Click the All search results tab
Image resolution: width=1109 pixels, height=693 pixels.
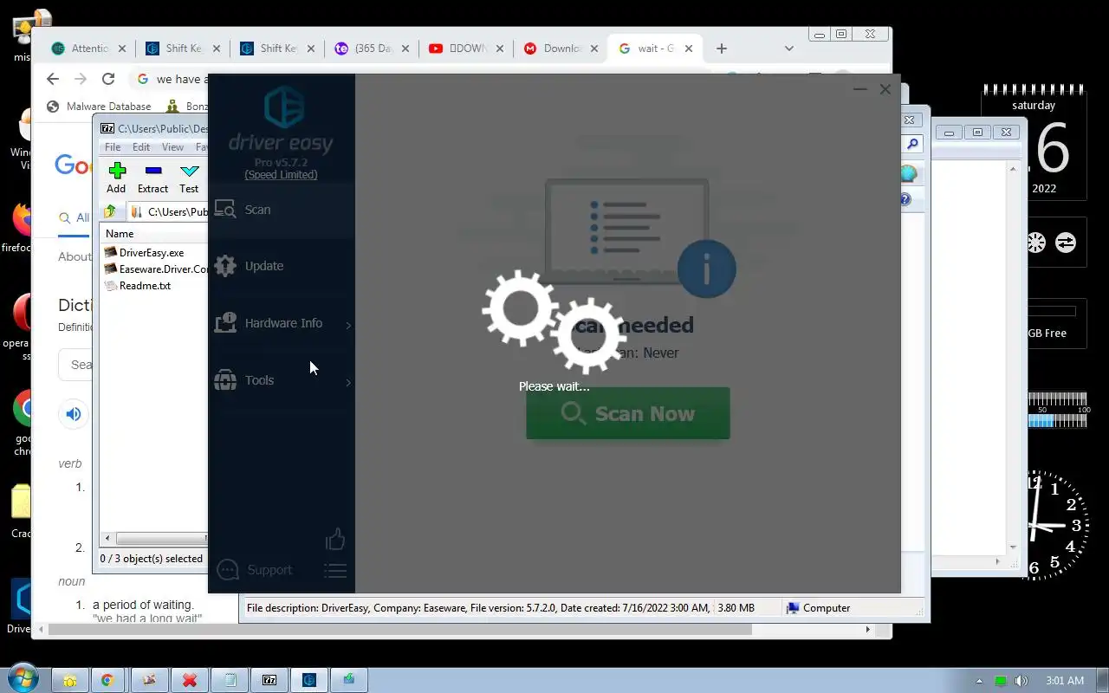[x=75, y=218]
